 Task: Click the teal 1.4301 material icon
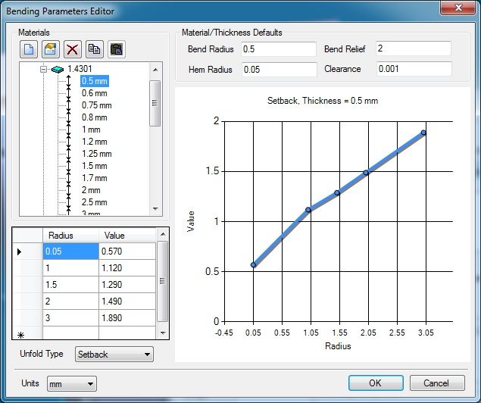(x=58, y=69)
